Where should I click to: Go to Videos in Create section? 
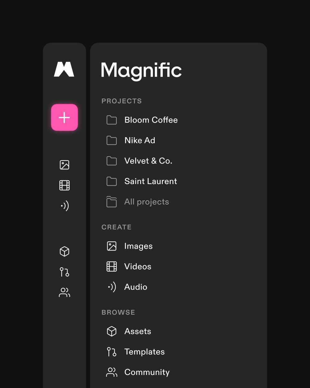138,267
